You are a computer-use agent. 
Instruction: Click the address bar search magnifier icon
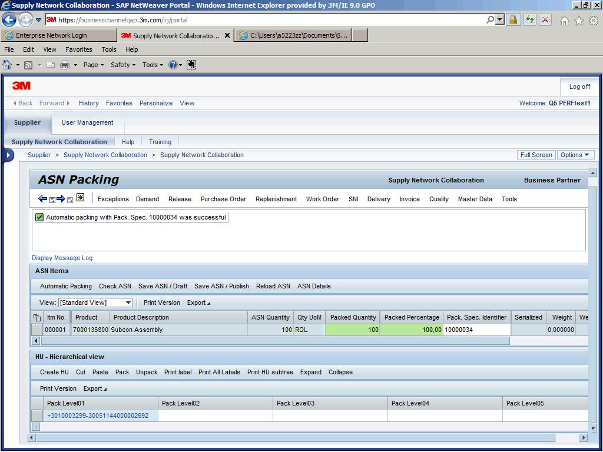point(490,19)
